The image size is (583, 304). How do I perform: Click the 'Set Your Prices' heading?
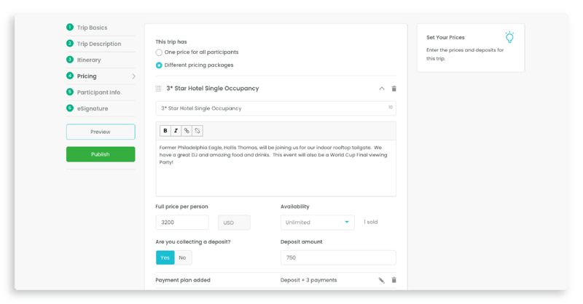[445, 38]
